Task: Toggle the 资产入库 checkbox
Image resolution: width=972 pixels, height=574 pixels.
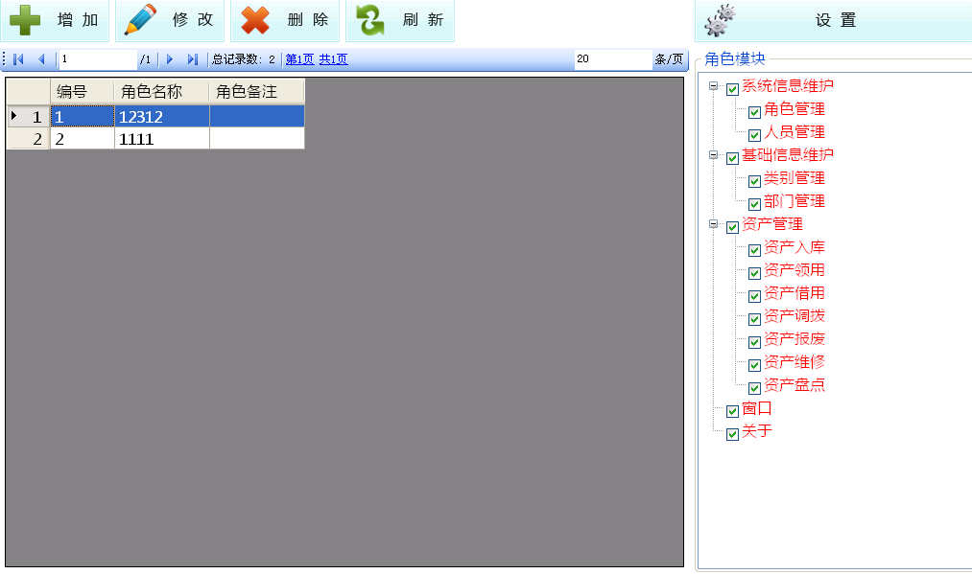Action: coord(755,250)
